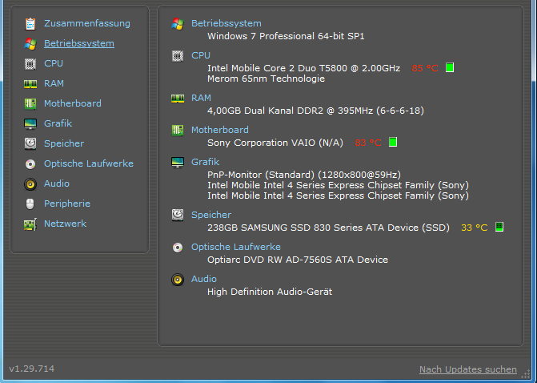Click the SSD temperature indicator beside 33 °C
The height and width of the screenshot is (383, 537).
pyautogui.click(x=499, y=227)
